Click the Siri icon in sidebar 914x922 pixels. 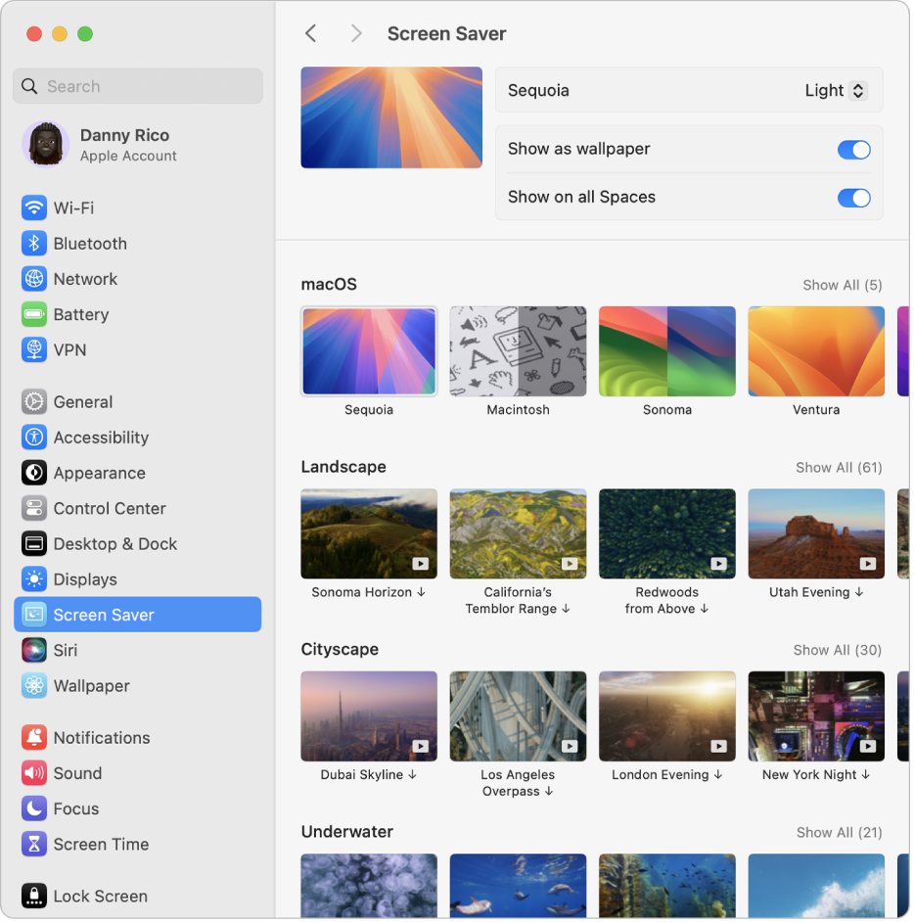click(x=34, y=650)
